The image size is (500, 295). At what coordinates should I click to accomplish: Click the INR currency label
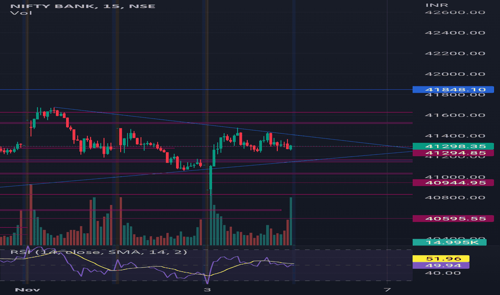437,5
